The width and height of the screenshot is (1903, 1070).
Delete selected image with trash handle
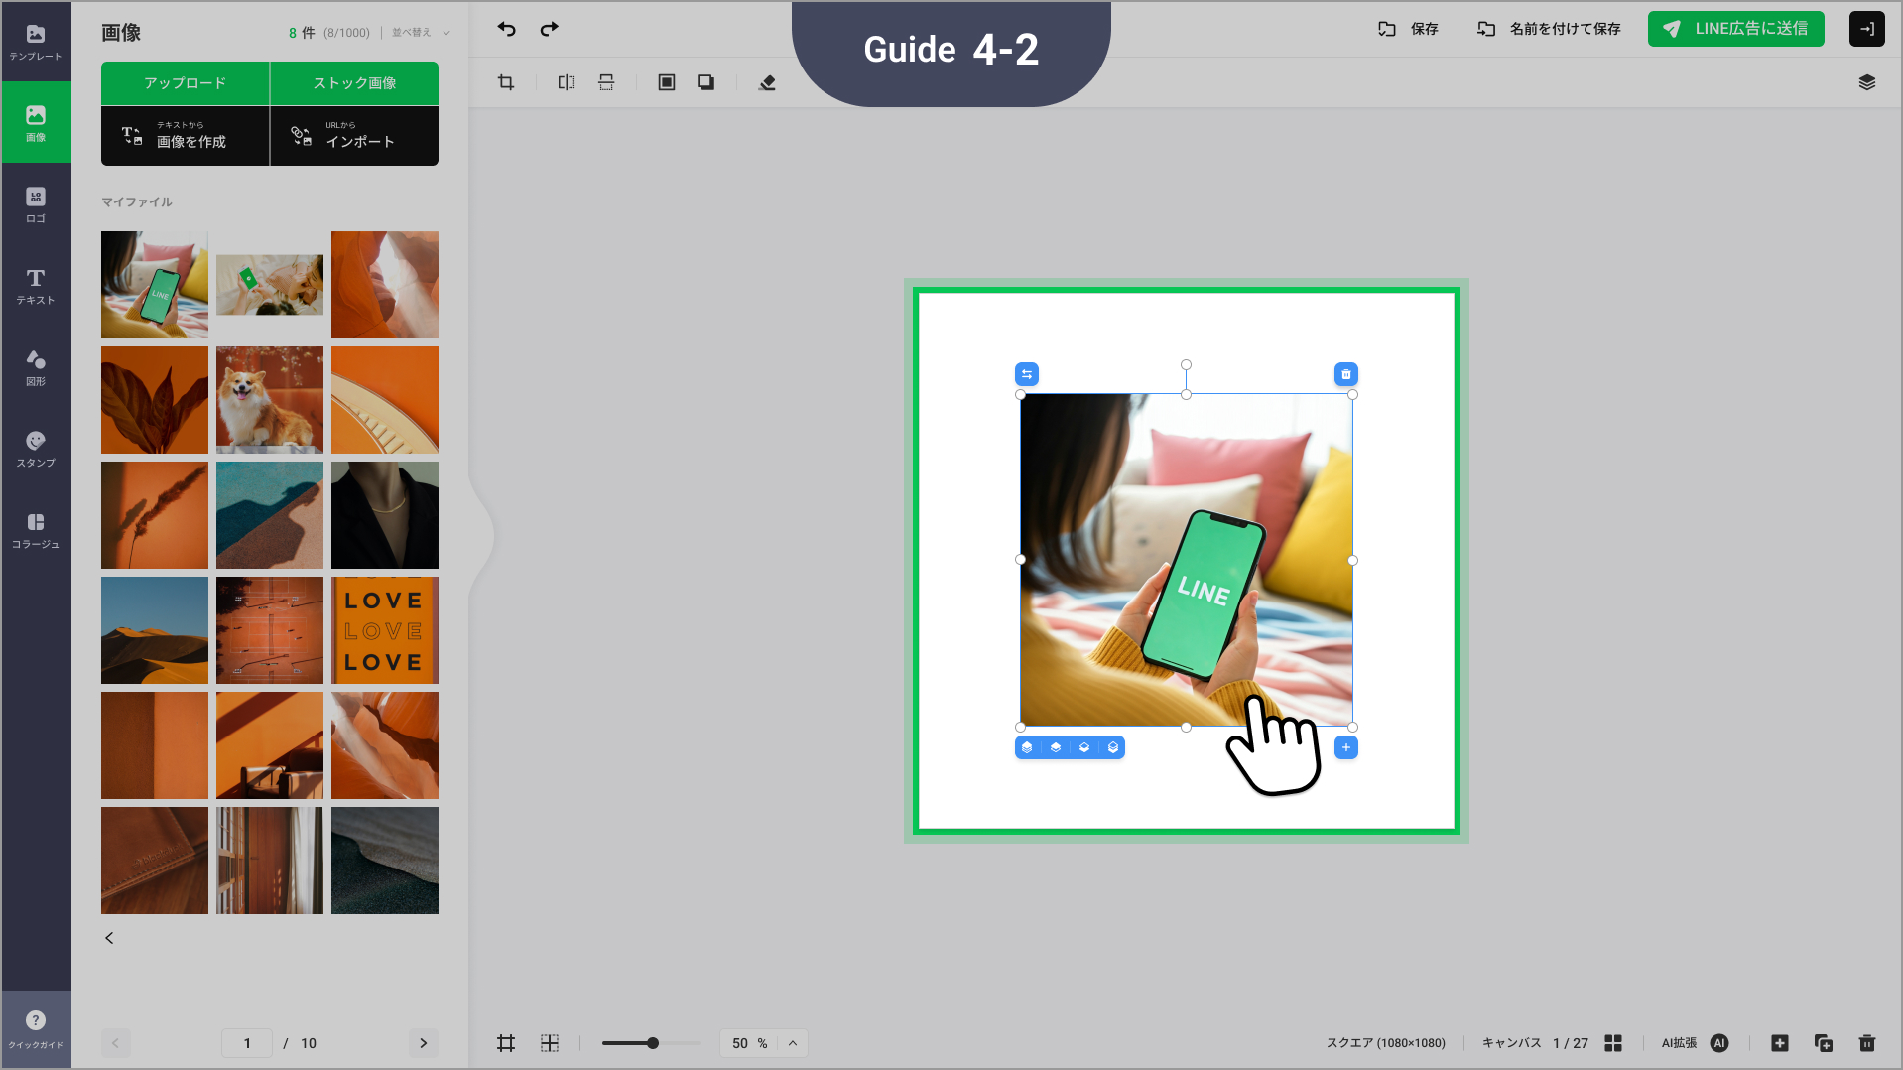[x=1345, y=374]
